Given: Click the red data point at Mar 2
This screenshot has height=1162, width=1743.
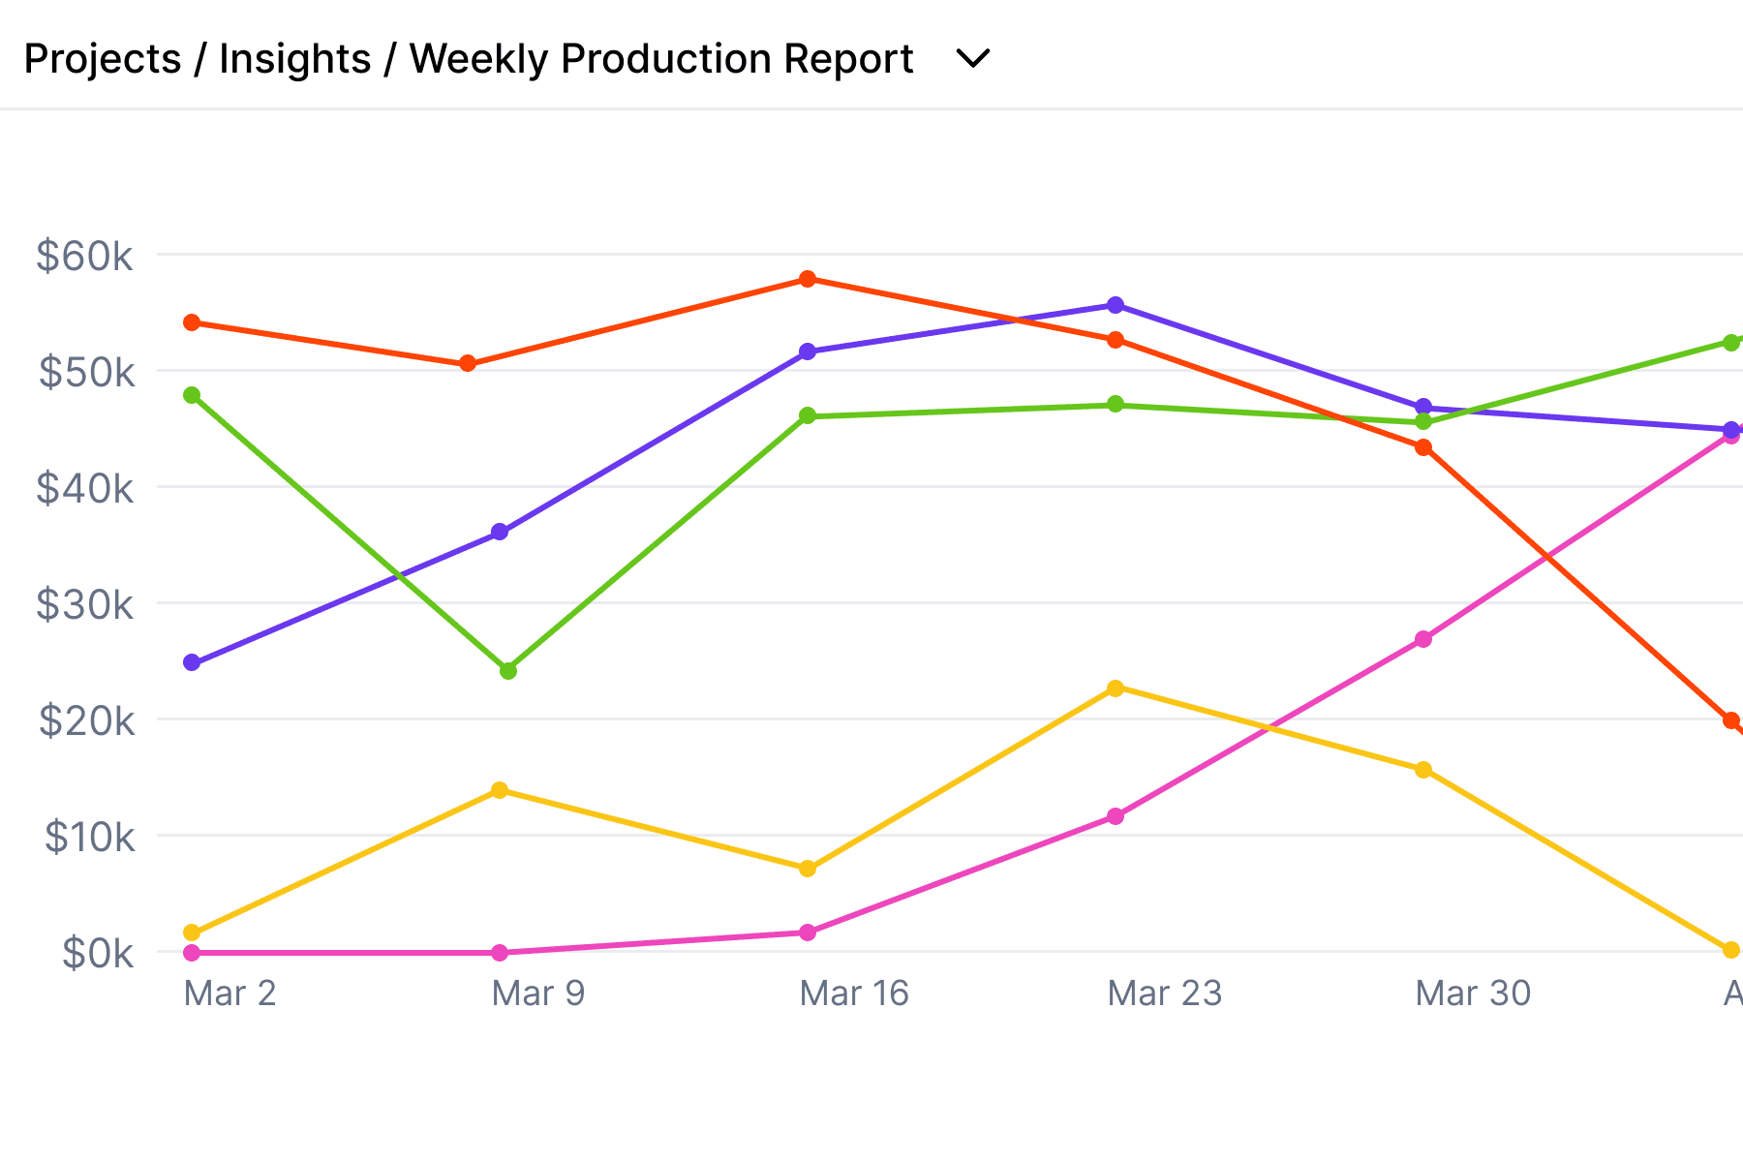Looking at the screenshot, I should point(192,322).
